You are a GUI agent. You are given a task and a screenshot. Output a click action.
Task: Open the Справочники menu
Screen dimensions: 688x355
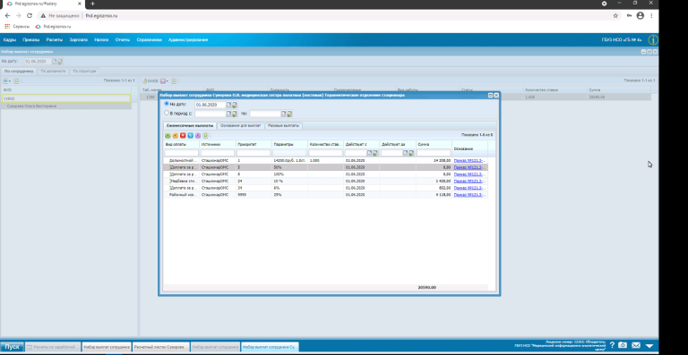(150, 40)
